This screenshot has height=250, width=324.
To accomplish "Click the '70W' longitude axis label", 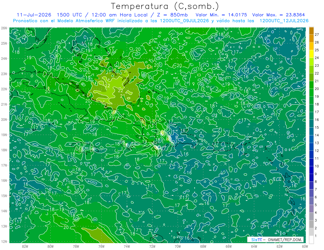I will tap(178, 246).
